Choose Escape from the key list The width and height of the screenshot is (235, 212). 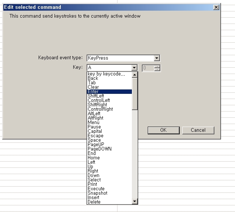109,136
